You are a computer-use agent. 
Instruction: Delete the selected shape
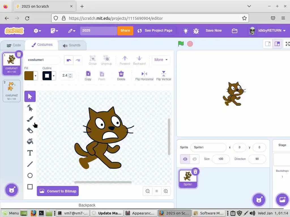point(121,76)
